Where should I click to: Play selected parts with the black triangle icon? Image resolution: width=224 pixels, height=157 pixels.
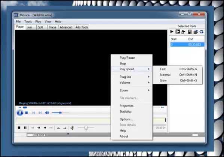(172, 31)
